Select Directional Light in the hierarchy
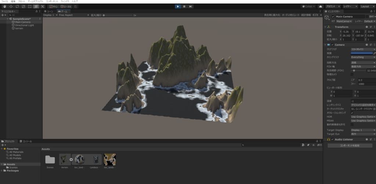The height and width of the screenshot is (184, 376). [x=25, y=25]
